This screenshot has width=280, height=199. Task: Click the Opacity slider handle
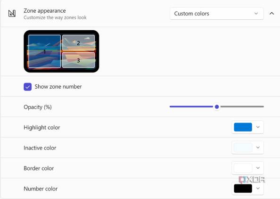[217, 107]
